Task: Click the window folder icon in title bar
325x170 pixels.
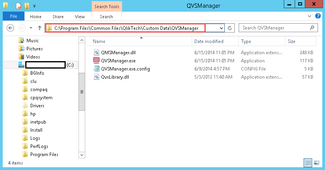Action: click(5, 5)
